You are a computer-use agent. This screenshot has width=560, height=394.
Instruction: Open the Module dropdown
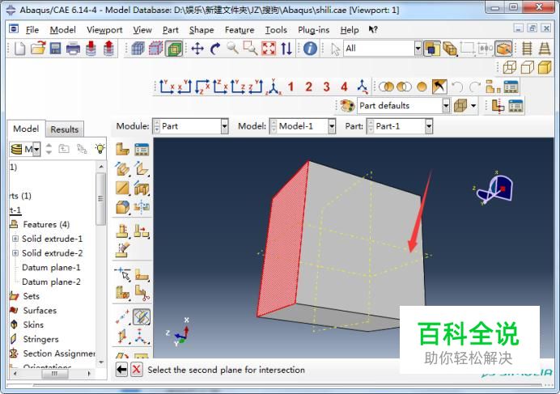tap(224, 126)
